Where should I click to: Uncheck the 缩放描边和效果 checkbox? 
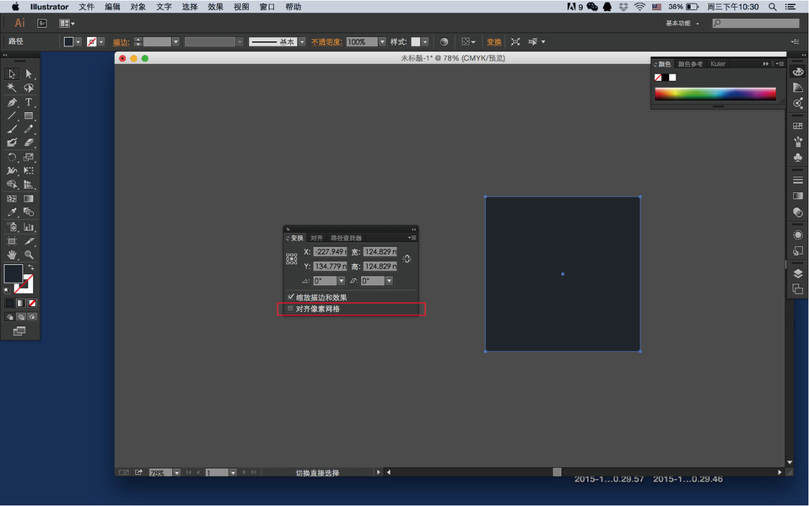(x=291, y=297)
